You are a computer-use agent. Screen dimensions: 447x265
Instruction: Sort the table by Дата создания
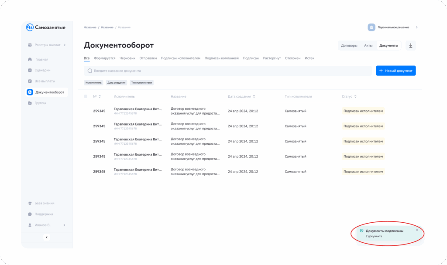(x=254, y=96)
